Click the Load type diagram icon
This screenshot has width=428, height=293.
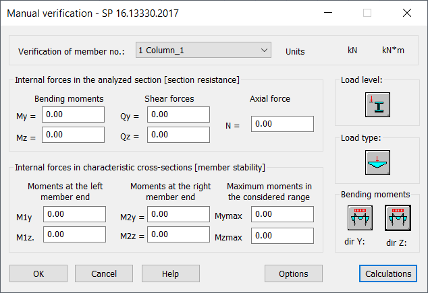(x=377, y=162)
